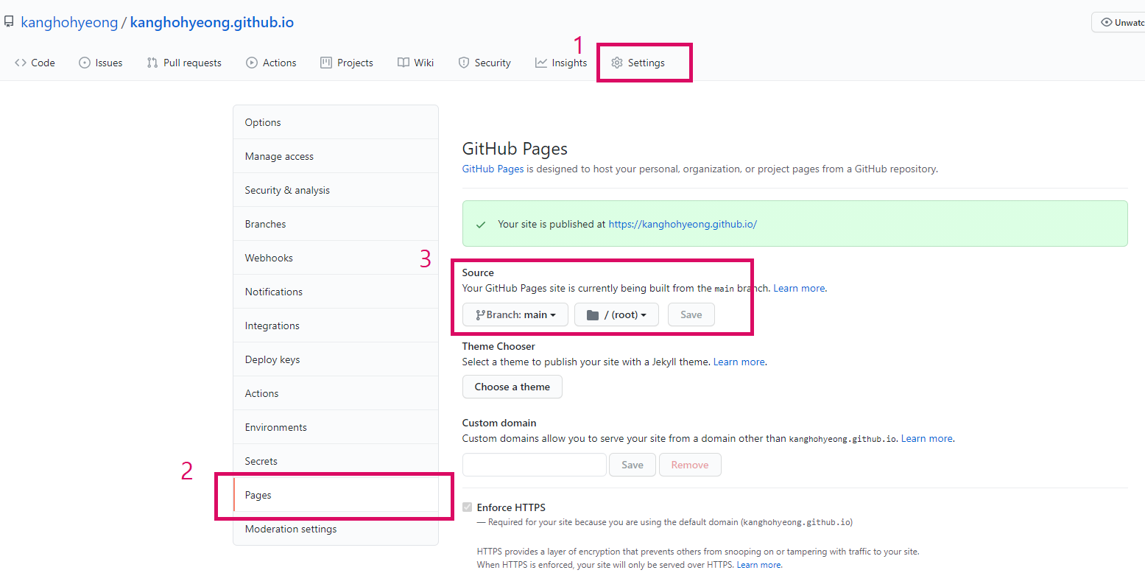Open the Branch: main dropdown

tap(515, 314)
